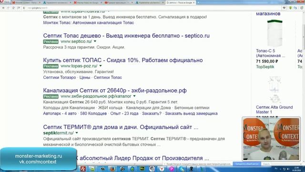Open the green egg-shaped app in taskbar
The width and height of the screenshot is (305, 172).
pos(132,169)
